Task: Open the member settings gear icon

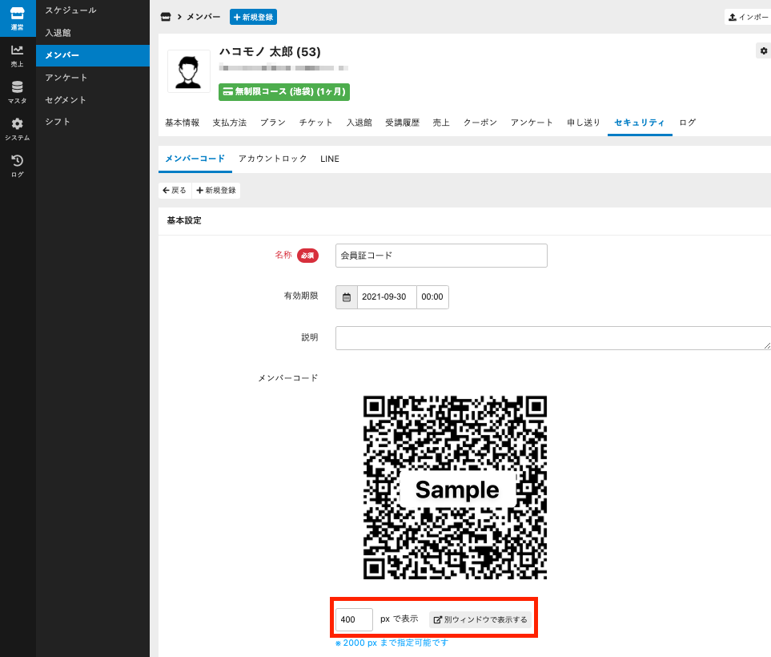Action: point(763,50)
